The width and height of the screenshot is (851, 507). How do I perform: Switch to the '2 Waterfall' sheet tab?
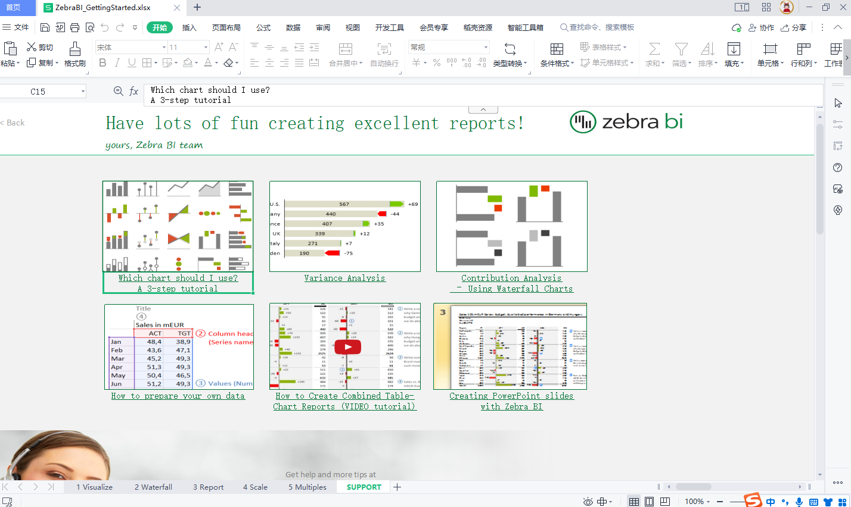pyautogui.click(x=153, y=487)
